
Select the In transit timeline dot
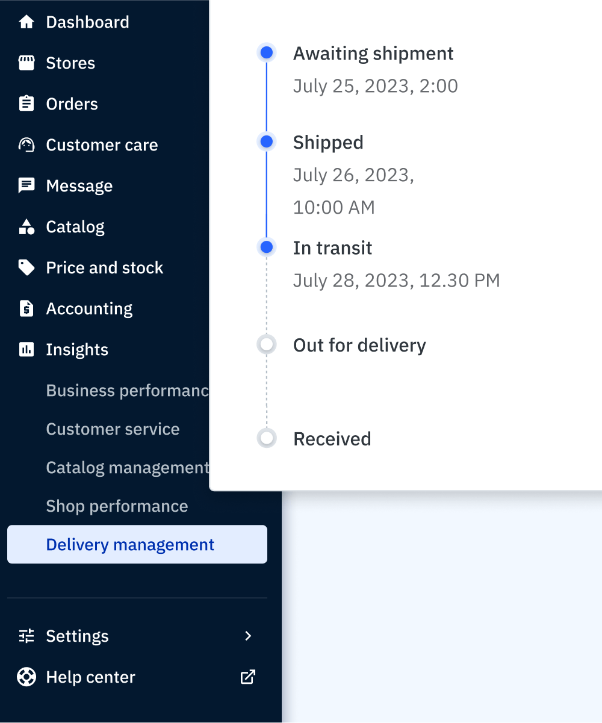click(267, 247)
